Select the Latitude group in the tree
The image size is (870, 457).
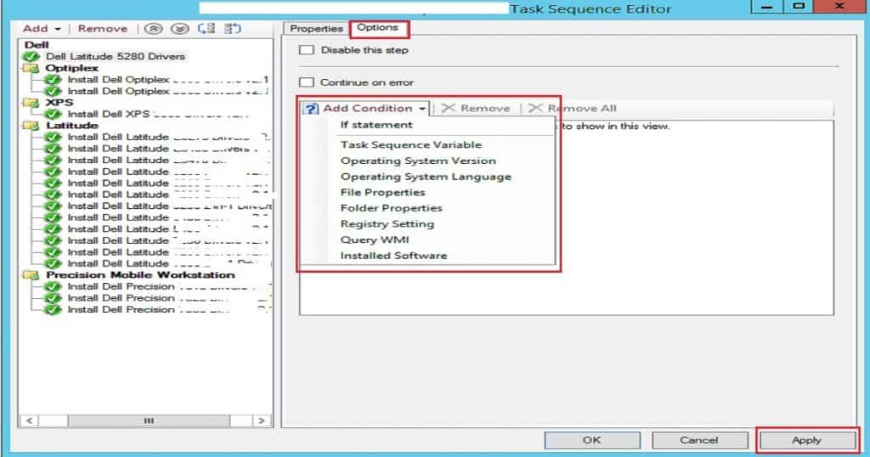coord(72,126)
